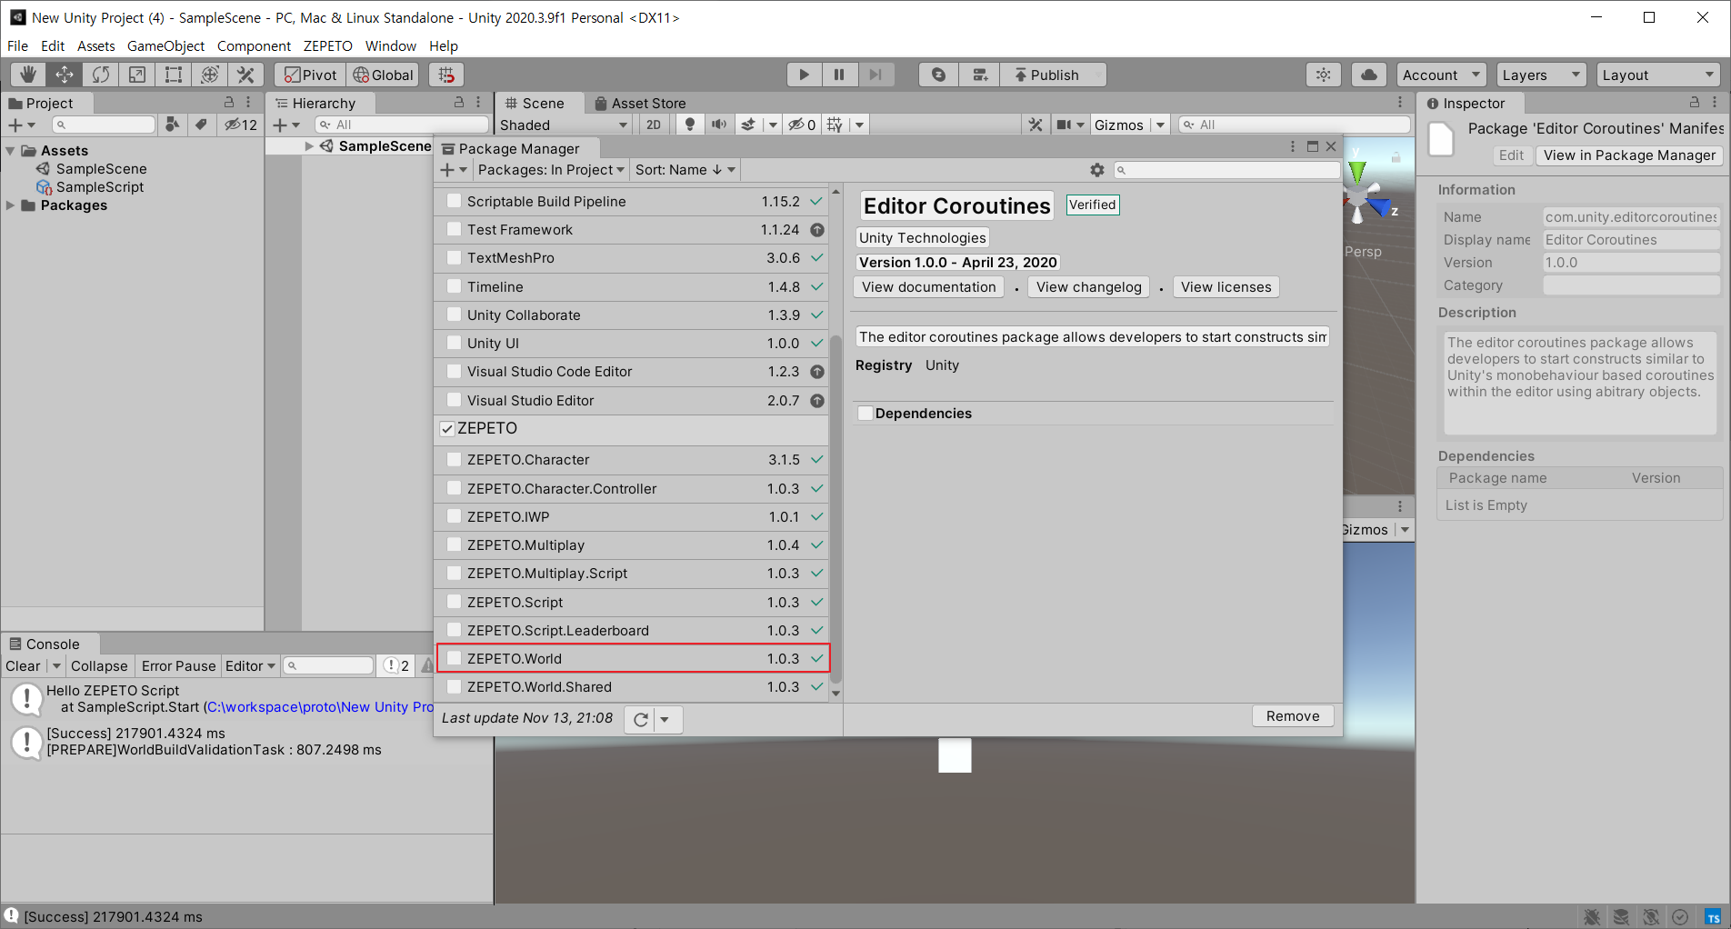This screenshot has height=929, width=1731.
Task: Check the ZEPETO.Script package checkbox
Action: 454,602
